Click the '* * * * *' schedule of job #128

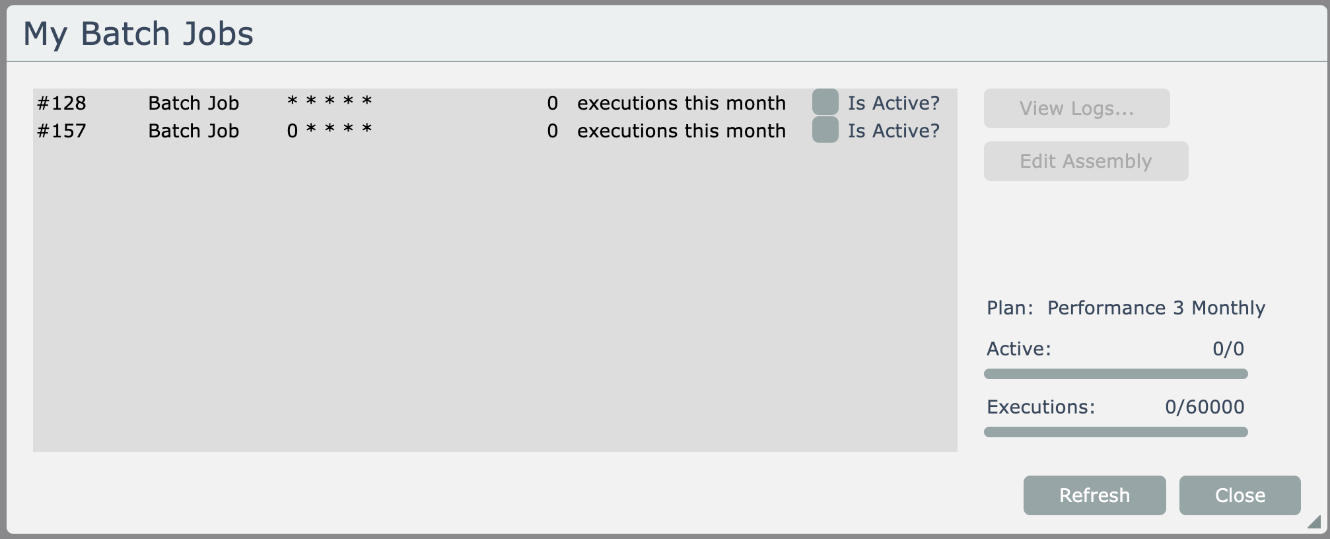pos(330,102)
